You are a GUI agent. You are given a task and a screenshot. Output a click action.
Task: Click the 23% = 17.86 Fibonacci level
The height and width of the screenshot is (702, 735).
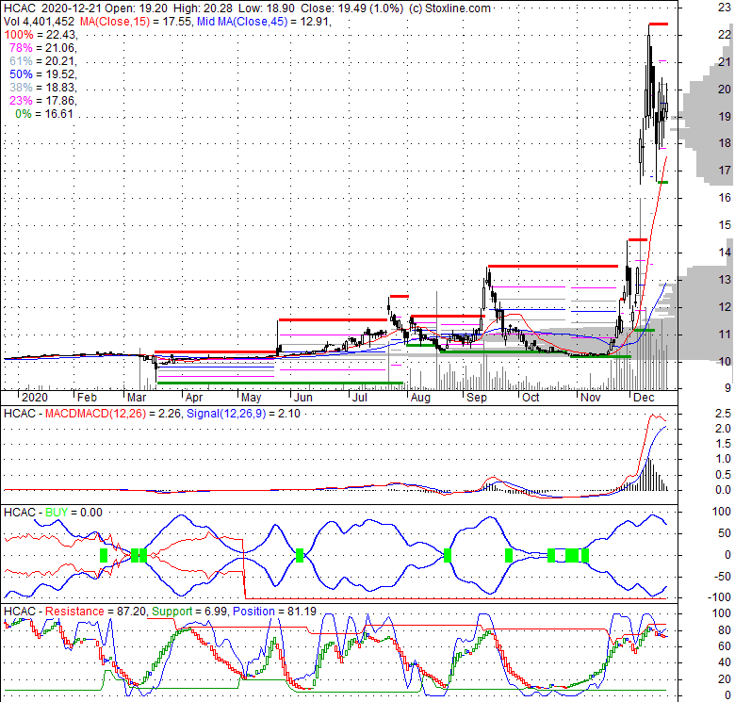tap(43, 100)
